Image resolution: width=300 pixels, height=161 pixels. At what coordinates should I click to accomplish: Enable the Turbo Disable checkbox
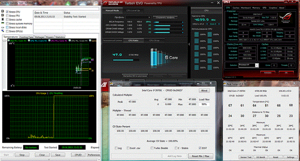point(152,148)
